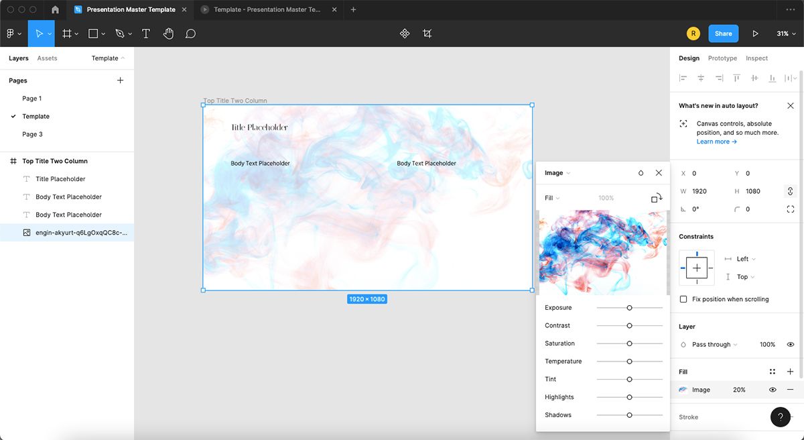The width and height of the screenshot is (804, 440).
Task: Open the Fill type dropdown in Image panel
Action: click(x=551, y=198)
